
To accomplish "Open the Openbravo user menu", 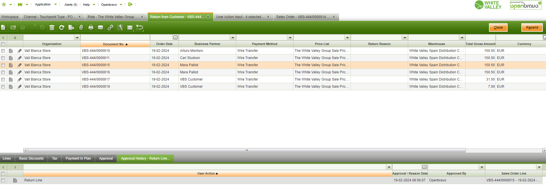I will coord(111,5).
